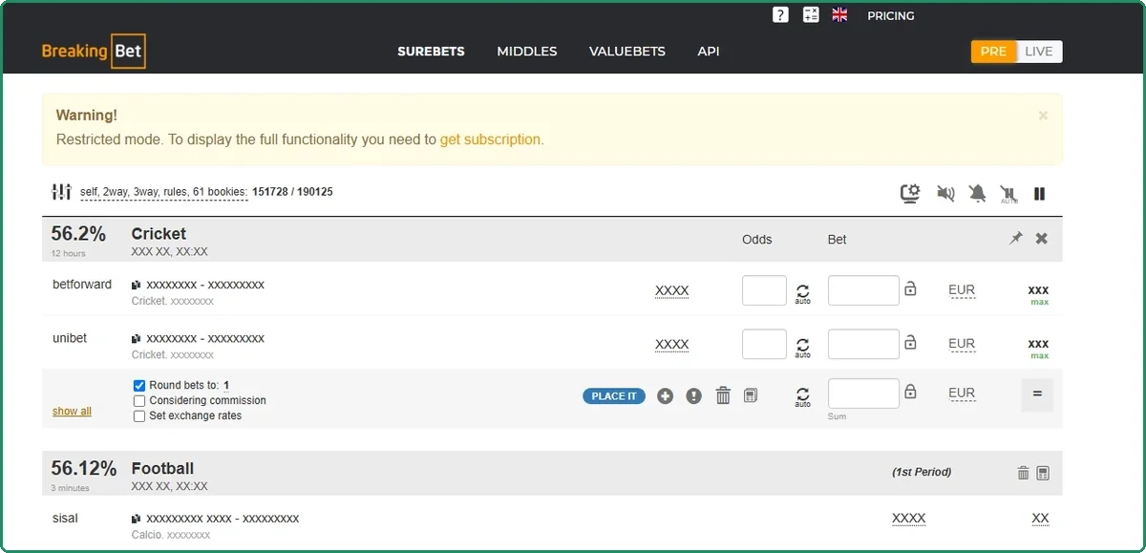Toggle the muted speaker sound icon

[x=945, y=194]
